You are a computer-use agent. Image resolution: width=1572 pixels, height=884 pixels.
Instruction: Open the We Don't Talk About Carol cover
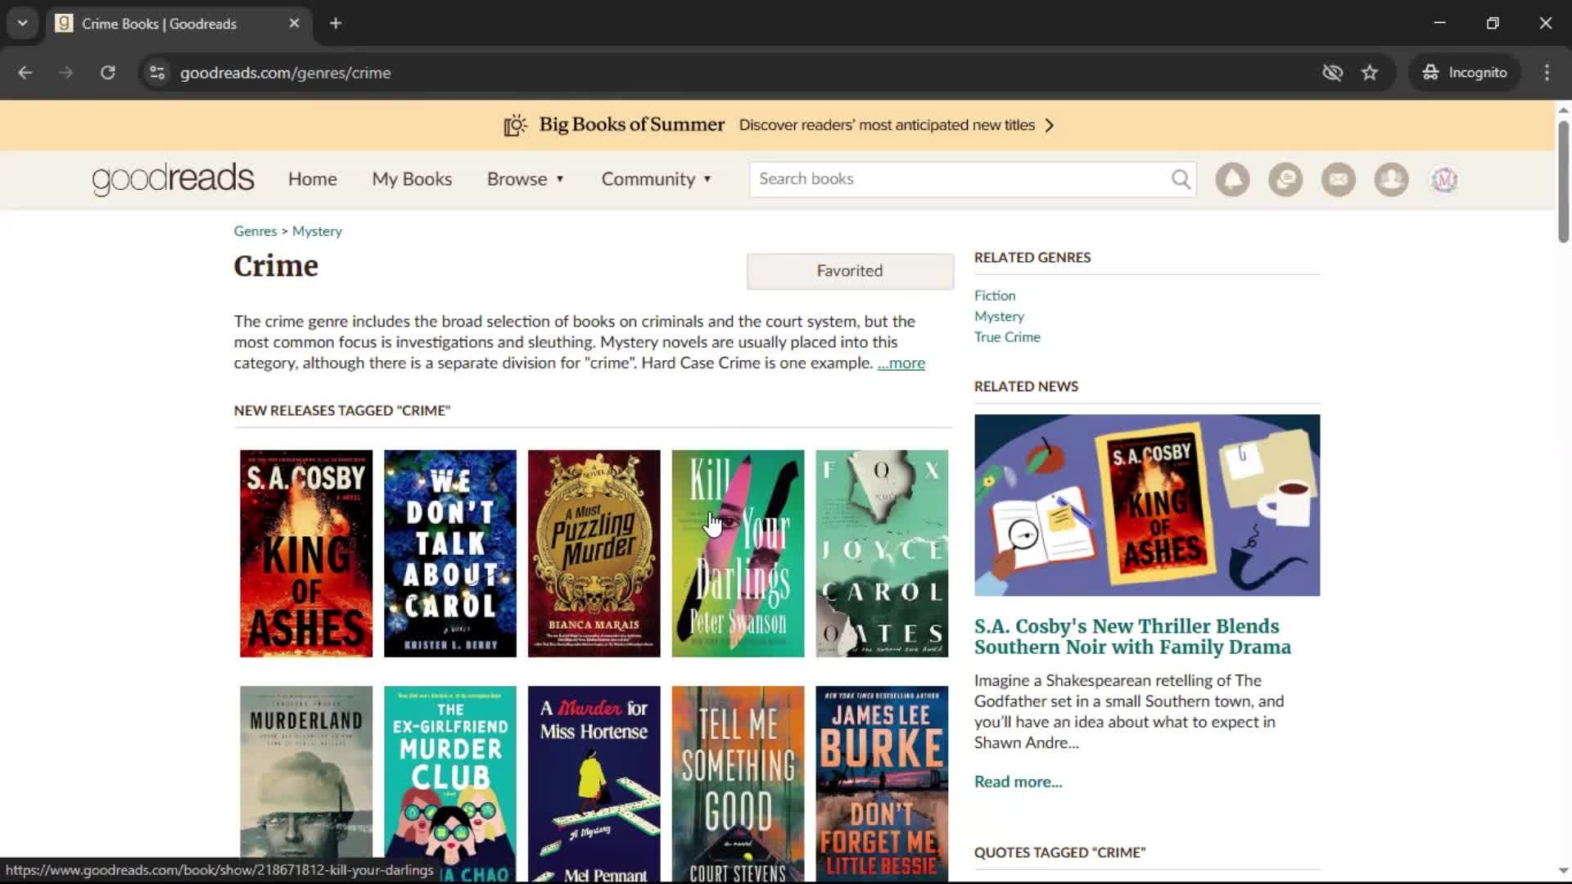click(450, 553)
